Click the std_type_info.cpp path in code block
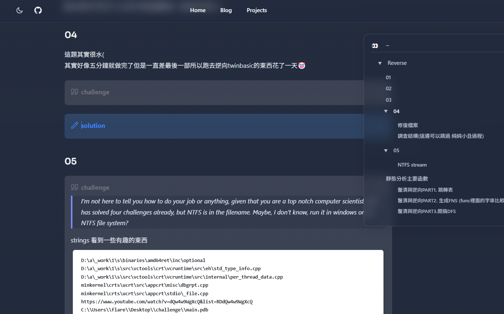The image size is (504, 314). coord(171,268)
